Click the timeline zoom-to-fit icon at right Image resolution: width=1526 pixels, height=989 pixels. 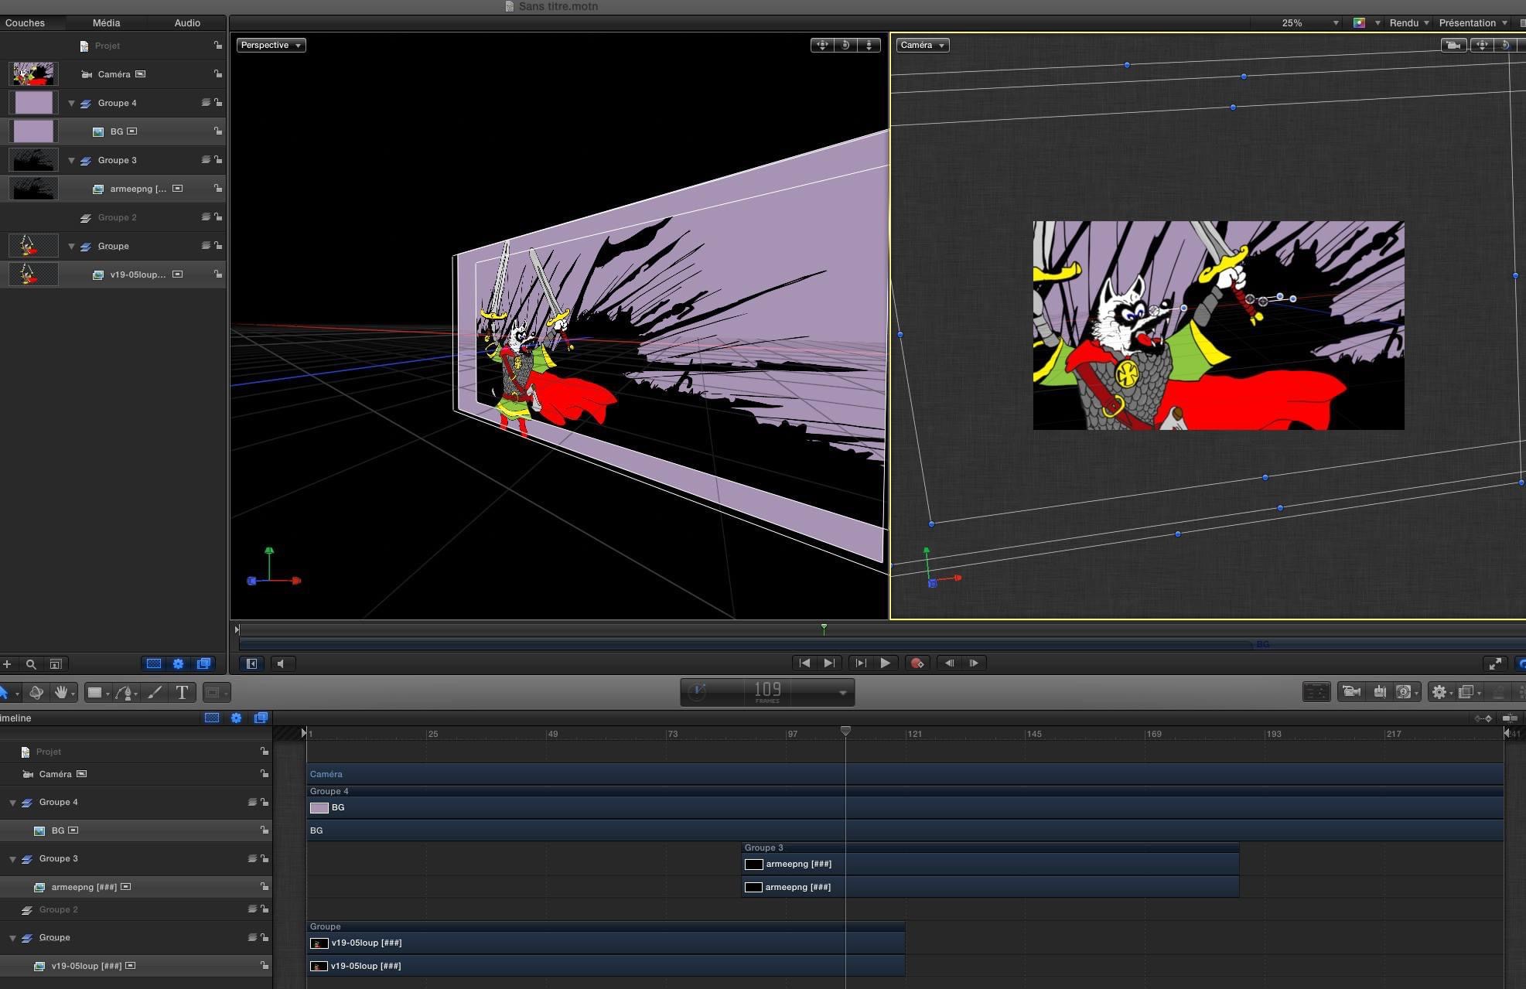[x=1509, y=718]
